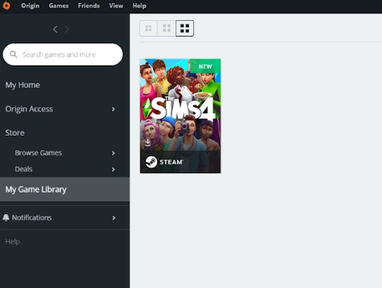Click the download icon on Sims 4
Image resolution: width=382 pixels, height=288 pixels.
(148, 143)
